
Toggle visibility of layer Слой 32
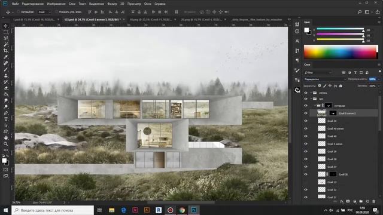pos(306,190)
